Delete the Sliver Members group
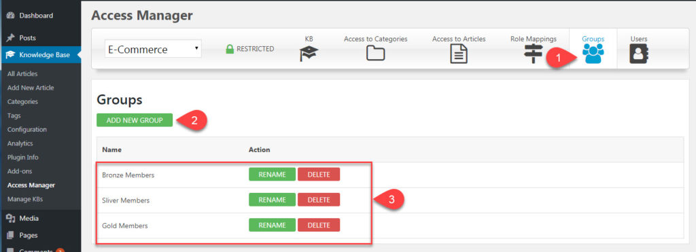 [319, 200]
